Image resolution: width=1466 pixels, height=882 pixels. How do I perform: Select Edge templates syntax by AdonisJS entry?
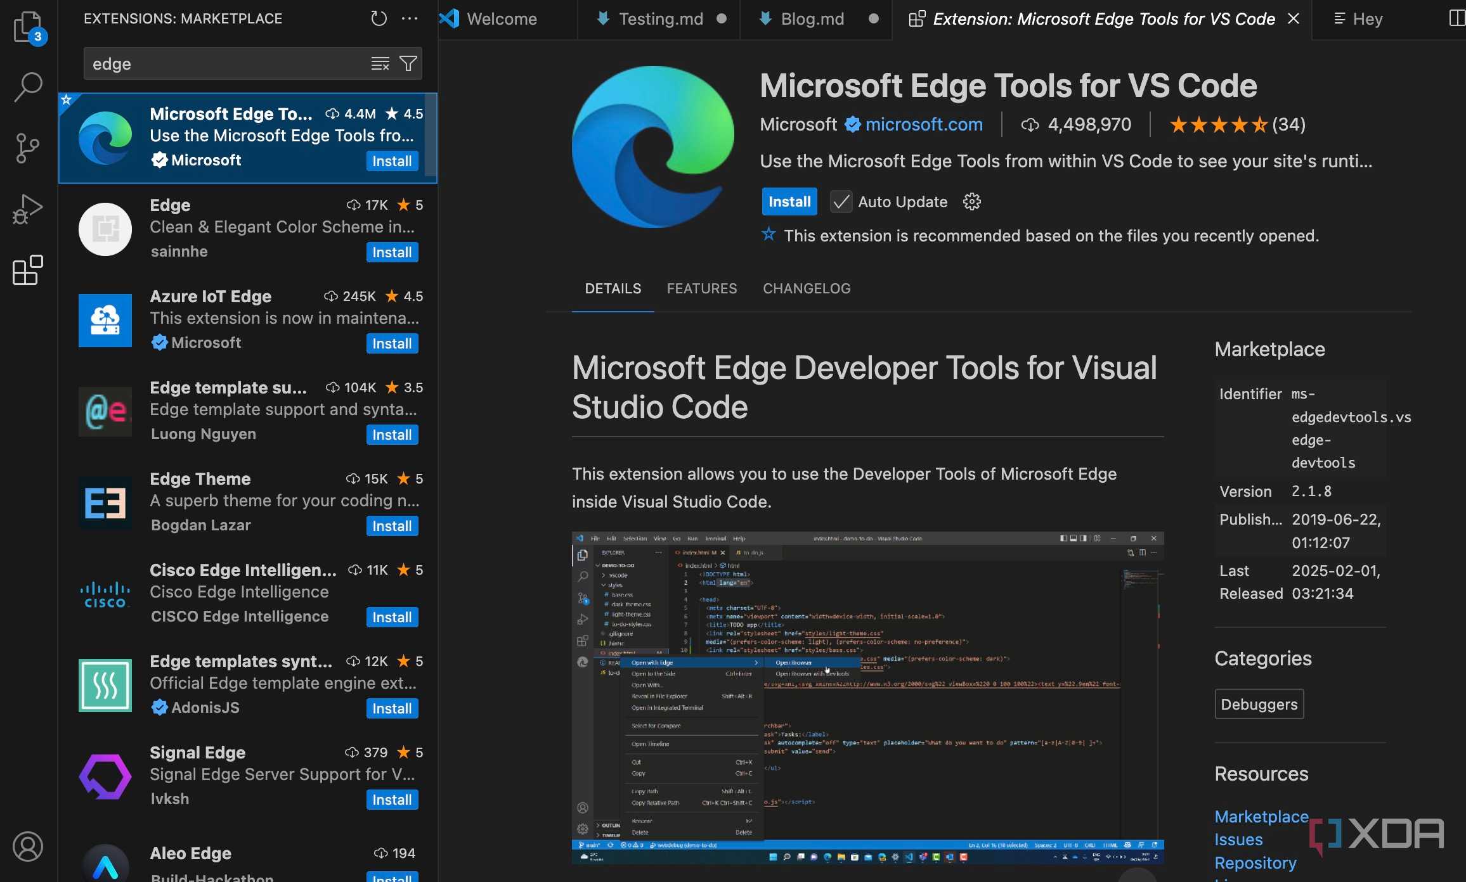247,685
